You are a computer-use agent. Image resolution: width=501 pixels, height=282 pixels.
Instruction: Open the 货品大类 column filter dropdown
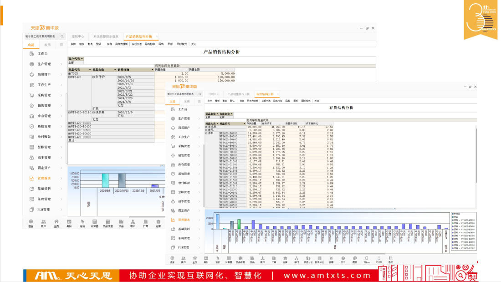click(217, 123)
